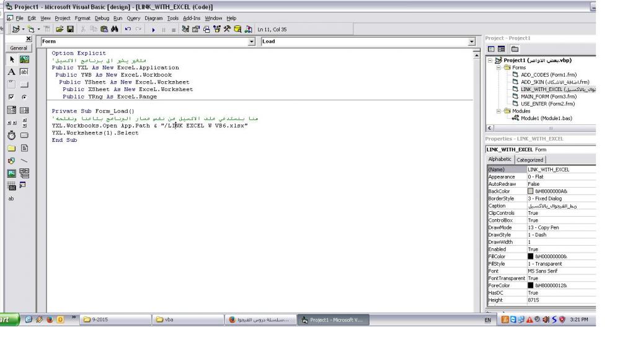The width and height of the screenshot is (620, 348).
Task: Switch to the Alphabetic properties tab
Action: point(500,159)
